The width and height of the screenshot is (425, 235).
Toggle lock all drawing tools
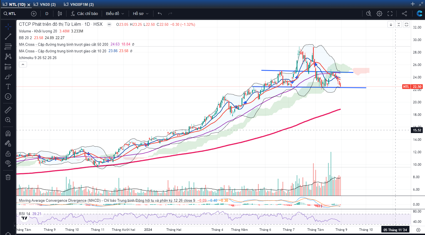tap(8, 154)
